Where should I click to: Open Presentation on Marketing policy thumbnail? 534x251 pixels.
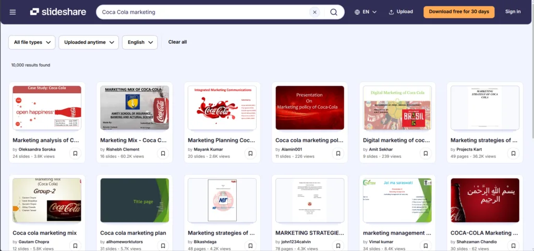tap(310, 108)
